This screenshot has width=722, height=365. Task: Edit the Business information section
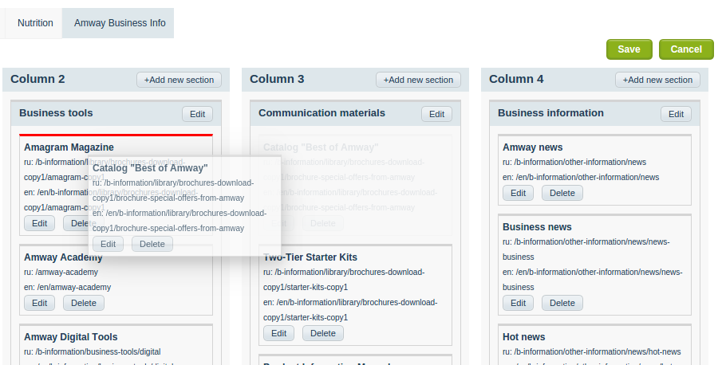pyautogui.click(x=676, y=114)
